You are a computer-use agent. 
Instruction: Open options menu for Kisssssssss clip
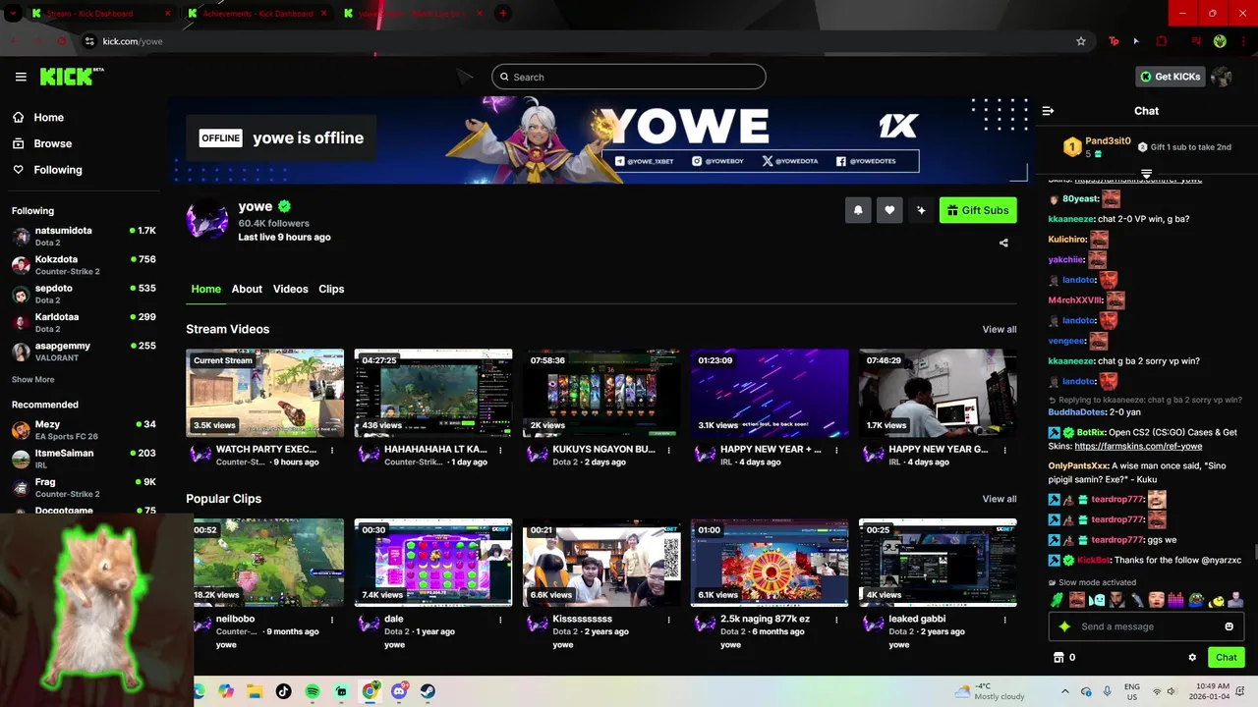[x=668, y=620]
